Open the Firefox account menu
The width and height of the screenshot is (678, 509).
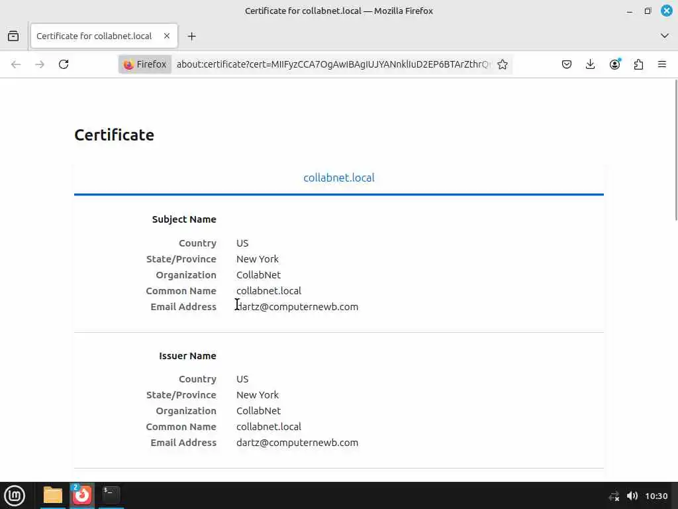614,64
